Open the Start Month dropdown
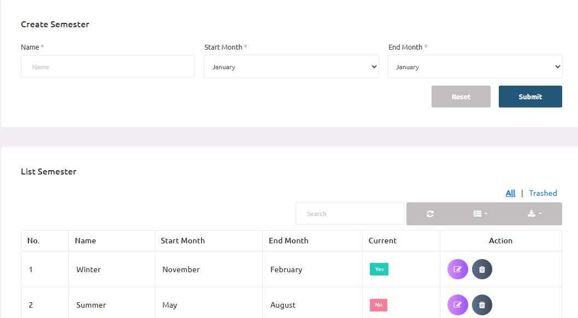This screenshot has height=318, width=578. pos(291,67)
